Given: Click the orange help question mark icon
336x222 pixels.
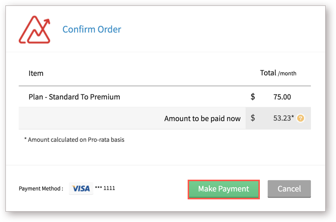Looking at the screenshot, I should point(301,118).
